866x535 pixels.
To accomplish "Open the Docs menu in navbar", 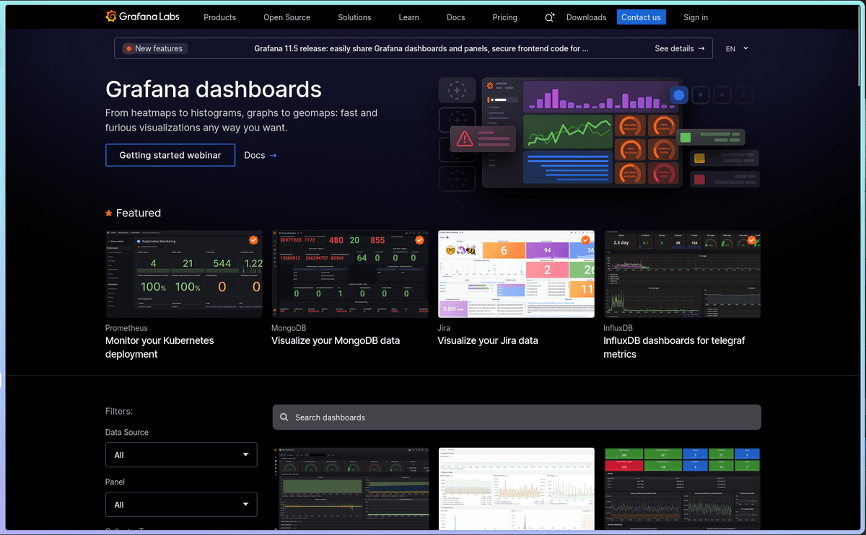I will click(x=455, y=17).
